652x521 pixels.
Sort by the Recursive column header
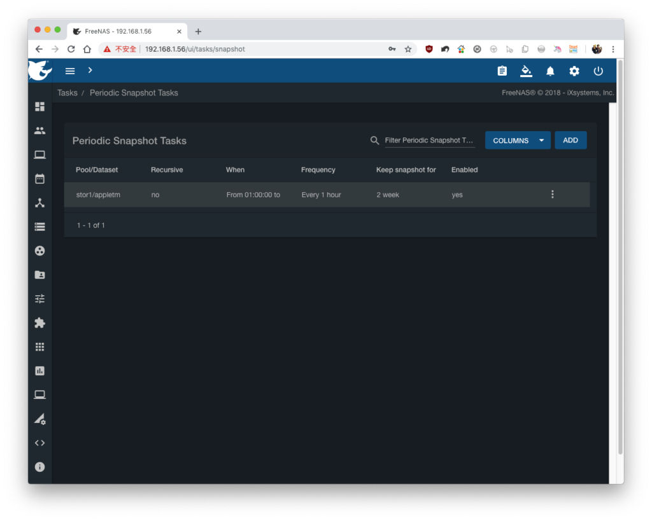pos(167,169)
